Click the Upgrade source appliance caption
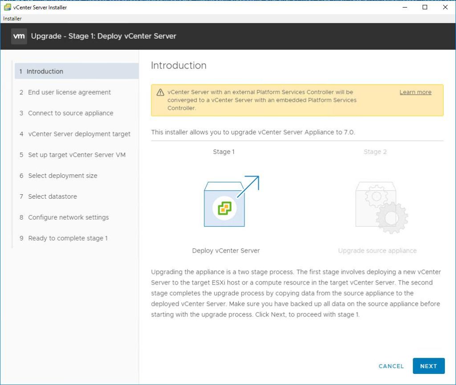Image resolution: width=456 pixels, height=385 pixels. (x=377, y=251)
